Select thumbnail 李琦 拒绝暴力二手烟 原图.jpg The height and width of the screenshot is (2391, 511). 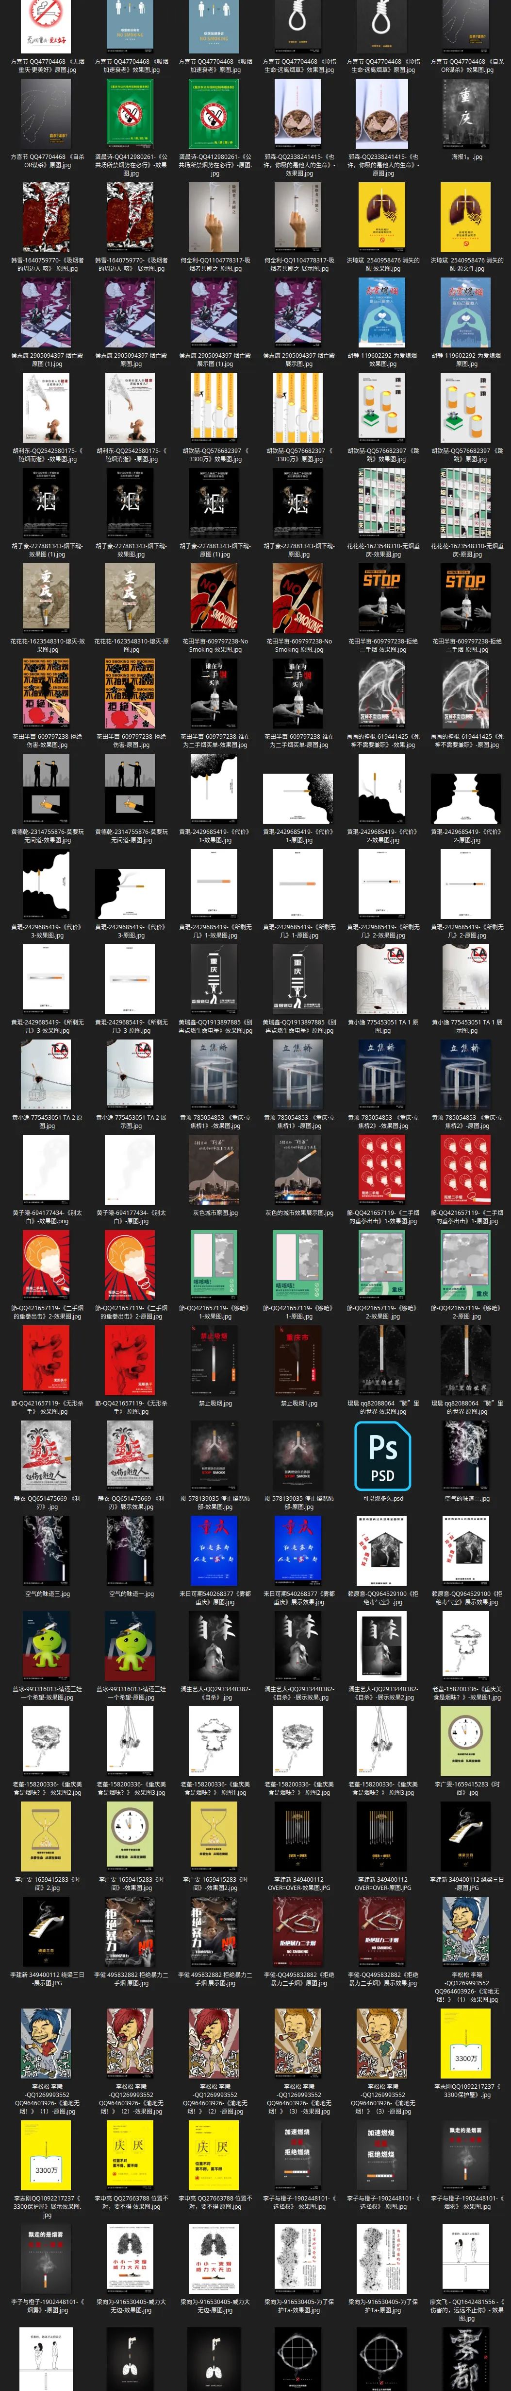[131, 1932]
